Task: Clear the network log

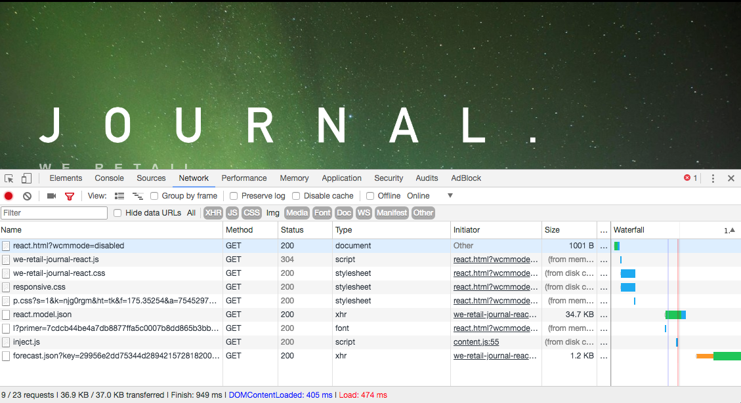Action: (x=28, y=196)
